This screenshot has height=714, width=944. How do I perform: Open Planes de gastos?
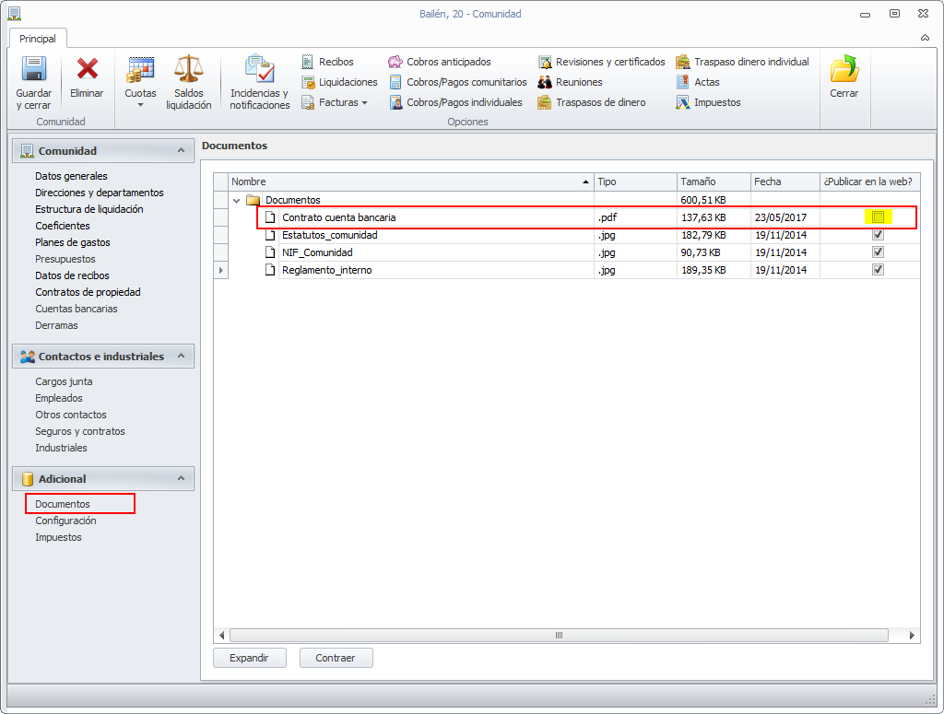tap(73, 242)
